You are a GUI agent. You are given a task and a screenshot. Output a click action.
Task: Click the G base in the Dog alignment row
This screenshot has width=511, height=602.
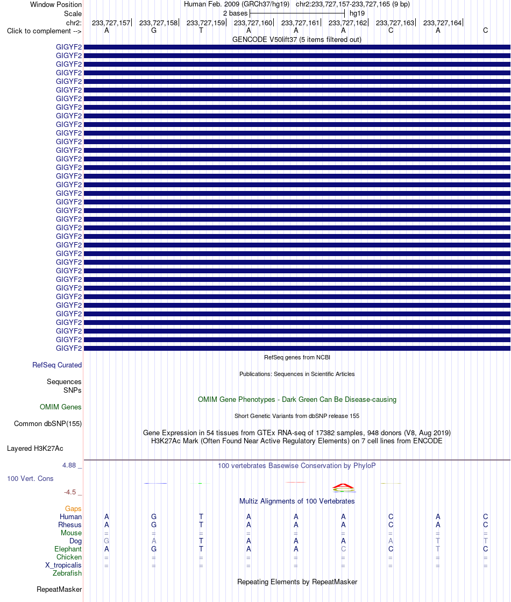(107, 541)
